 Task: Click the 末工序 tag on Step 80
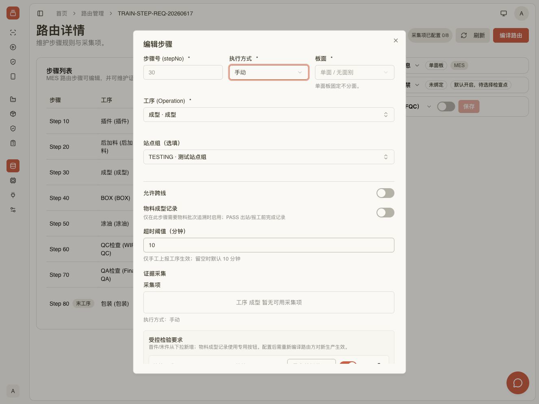pyautogui.click(x=83, y=304)
